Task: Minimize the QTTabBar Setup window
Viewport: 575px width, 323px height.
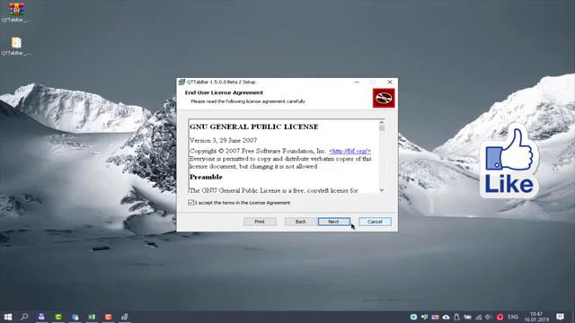Action: [x=357, y=82]
